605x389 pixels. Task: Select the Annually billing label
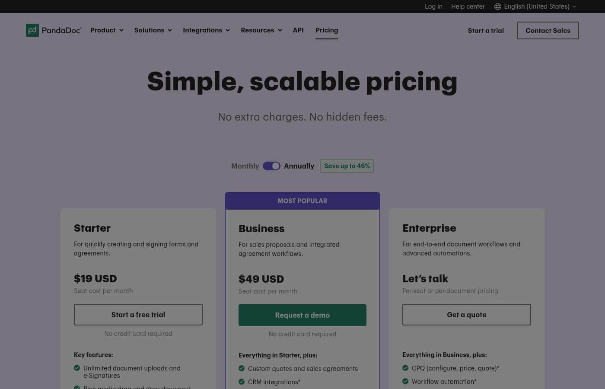tap(299, 166)
